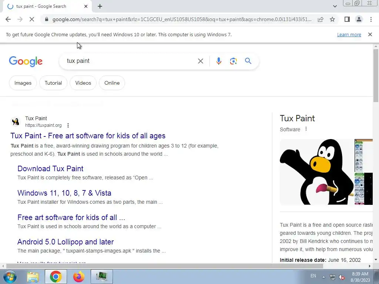Bookmark this page with the star icon

pyautogui.click(x=332, y=19)
